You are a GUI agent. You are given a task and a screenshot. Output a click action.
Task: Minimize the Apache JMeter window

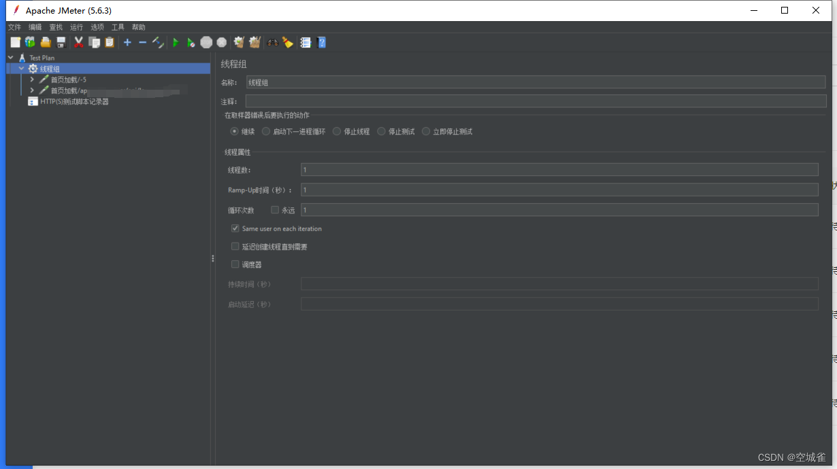(x=754, y=10)
